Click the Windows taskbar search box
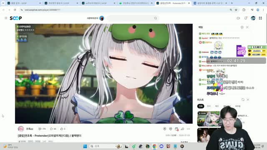267x150 pixels. tap(106, 146)
